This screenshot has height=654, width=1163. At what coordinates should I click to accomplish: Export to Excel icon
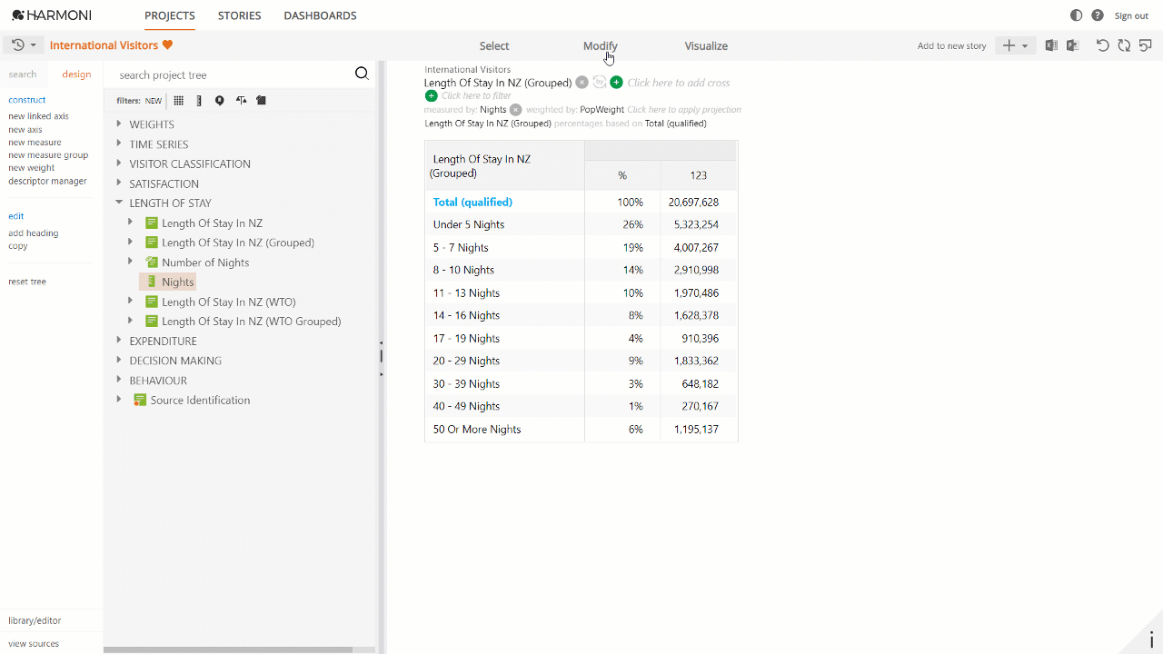1051,45
